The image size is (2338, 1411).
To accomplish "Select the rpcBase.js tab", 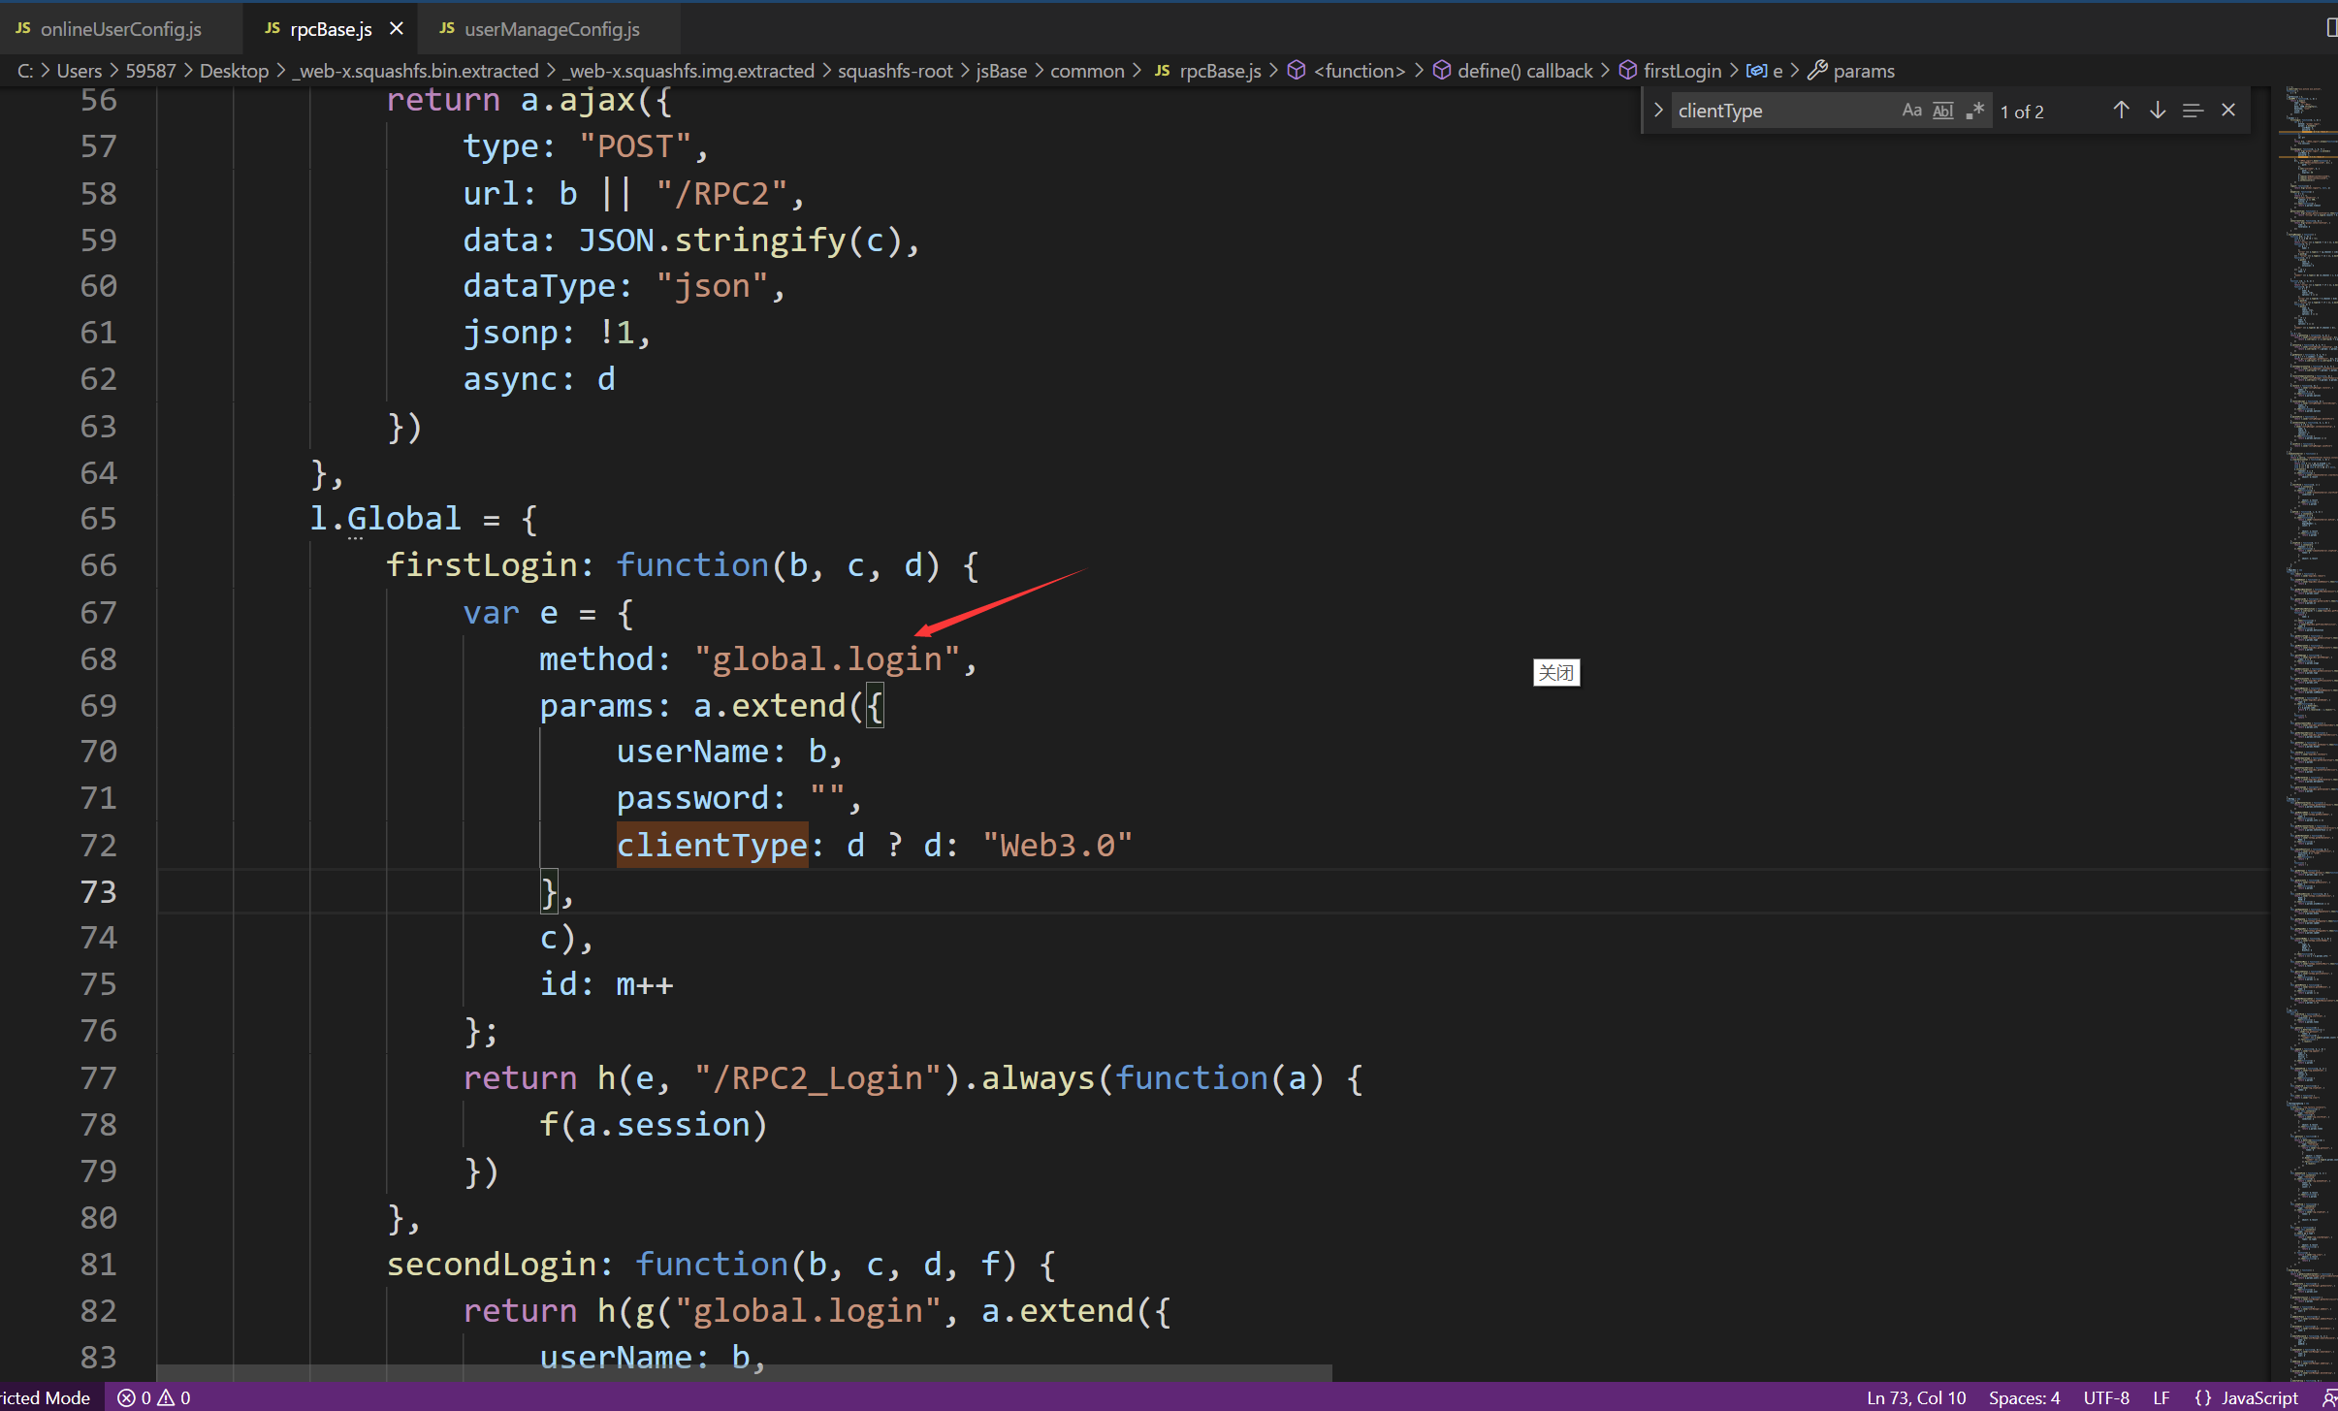I will (330, 29).
